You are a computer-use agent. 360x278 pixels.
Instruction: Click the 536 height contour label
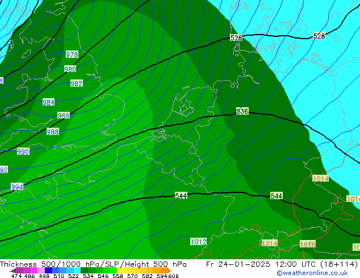[x=242, y=111]
